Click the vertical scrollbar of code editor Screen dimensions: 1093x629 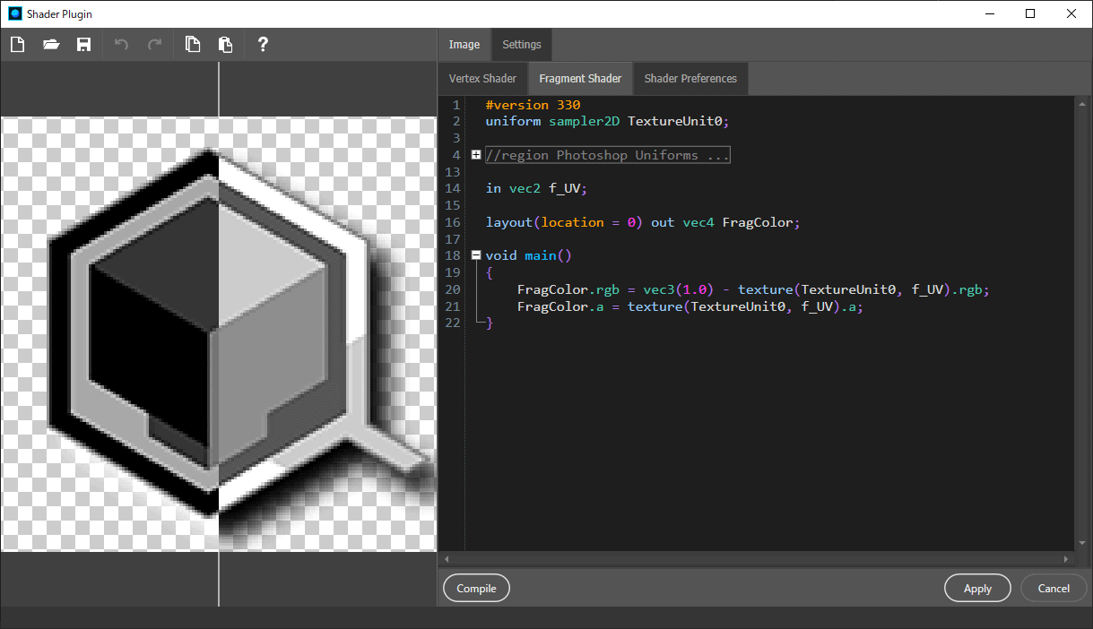click(1080, 323)
